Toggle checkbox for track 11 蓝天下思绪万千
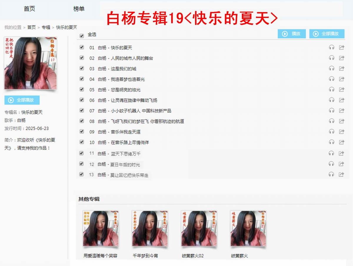The image size is (353, 266). click(x=81, y=153)
